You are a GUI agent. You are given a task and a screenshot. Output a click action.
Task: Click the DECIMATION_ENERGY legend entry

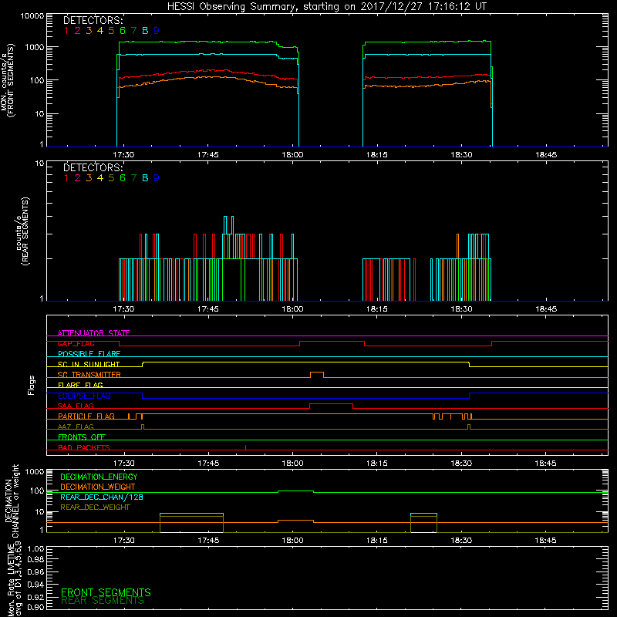pos(99,477)
